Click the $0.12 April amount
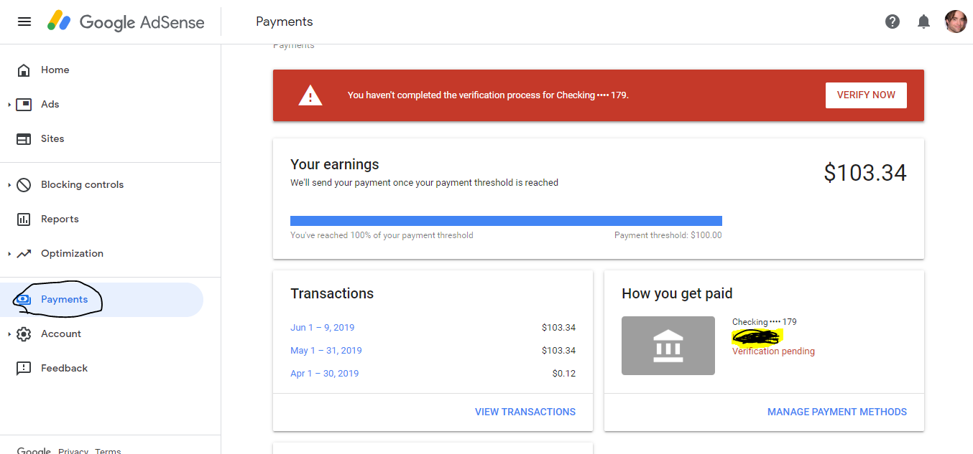973x454 pixels. click(x=564, y=373)
